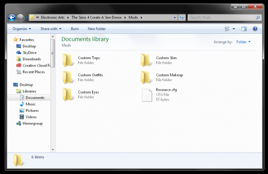
Task: Click the Back navigation arrow
Action: point(12,18)
